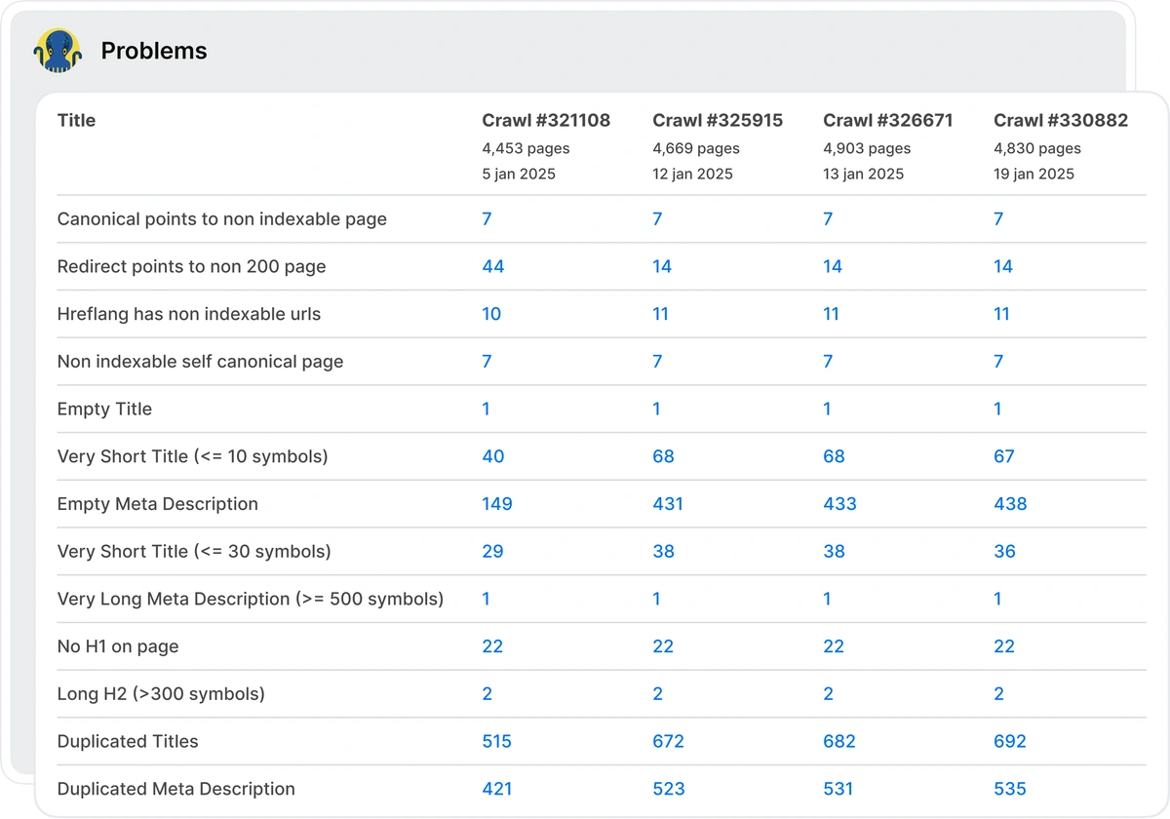Open 535 Duplicated Meta Description count
1170x819 pixels.
(x=1009, y=789)
